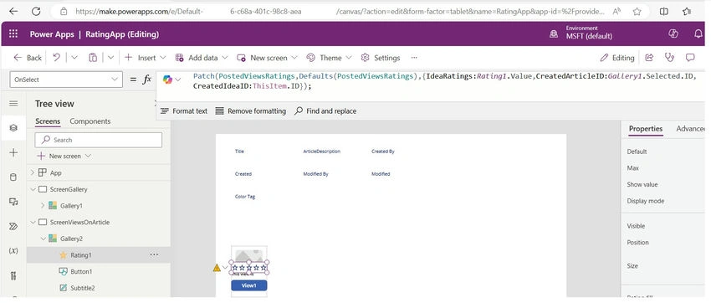This screenshot has width=711, height=303.
Task: Select the Advanced tab
Action: (690, 128)
